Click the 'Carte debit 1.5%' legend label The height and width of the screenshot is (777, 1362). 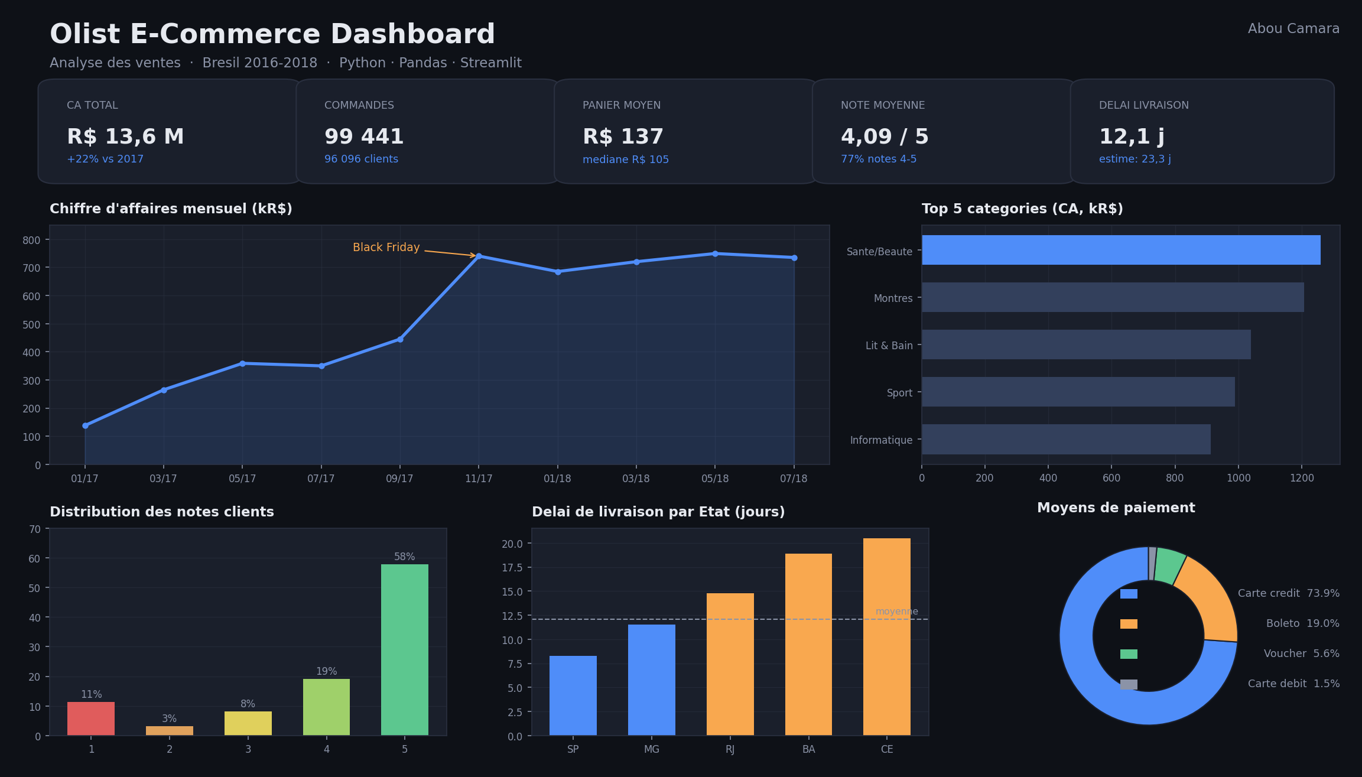click(x=1294, y=684)
